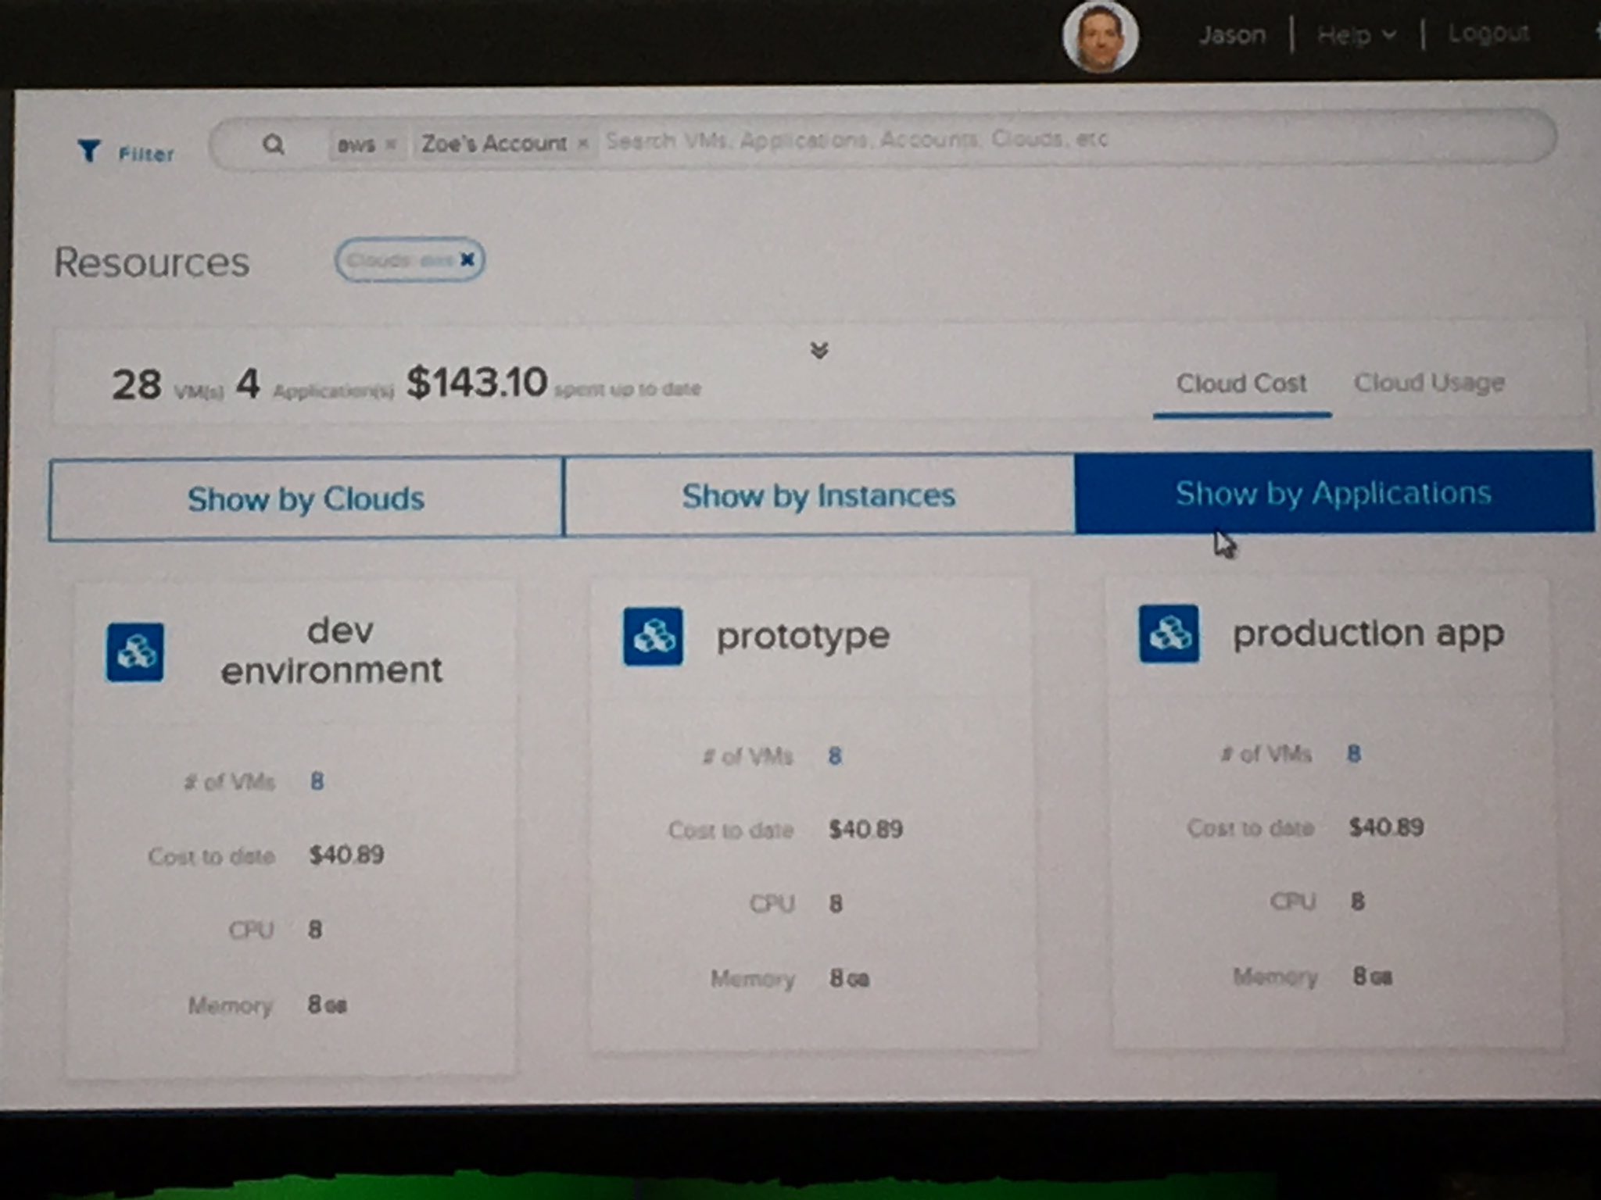This screenshot has width=1601, height=1200.
Task: Remove the aws search tag
Action: [x=391, y=144]
